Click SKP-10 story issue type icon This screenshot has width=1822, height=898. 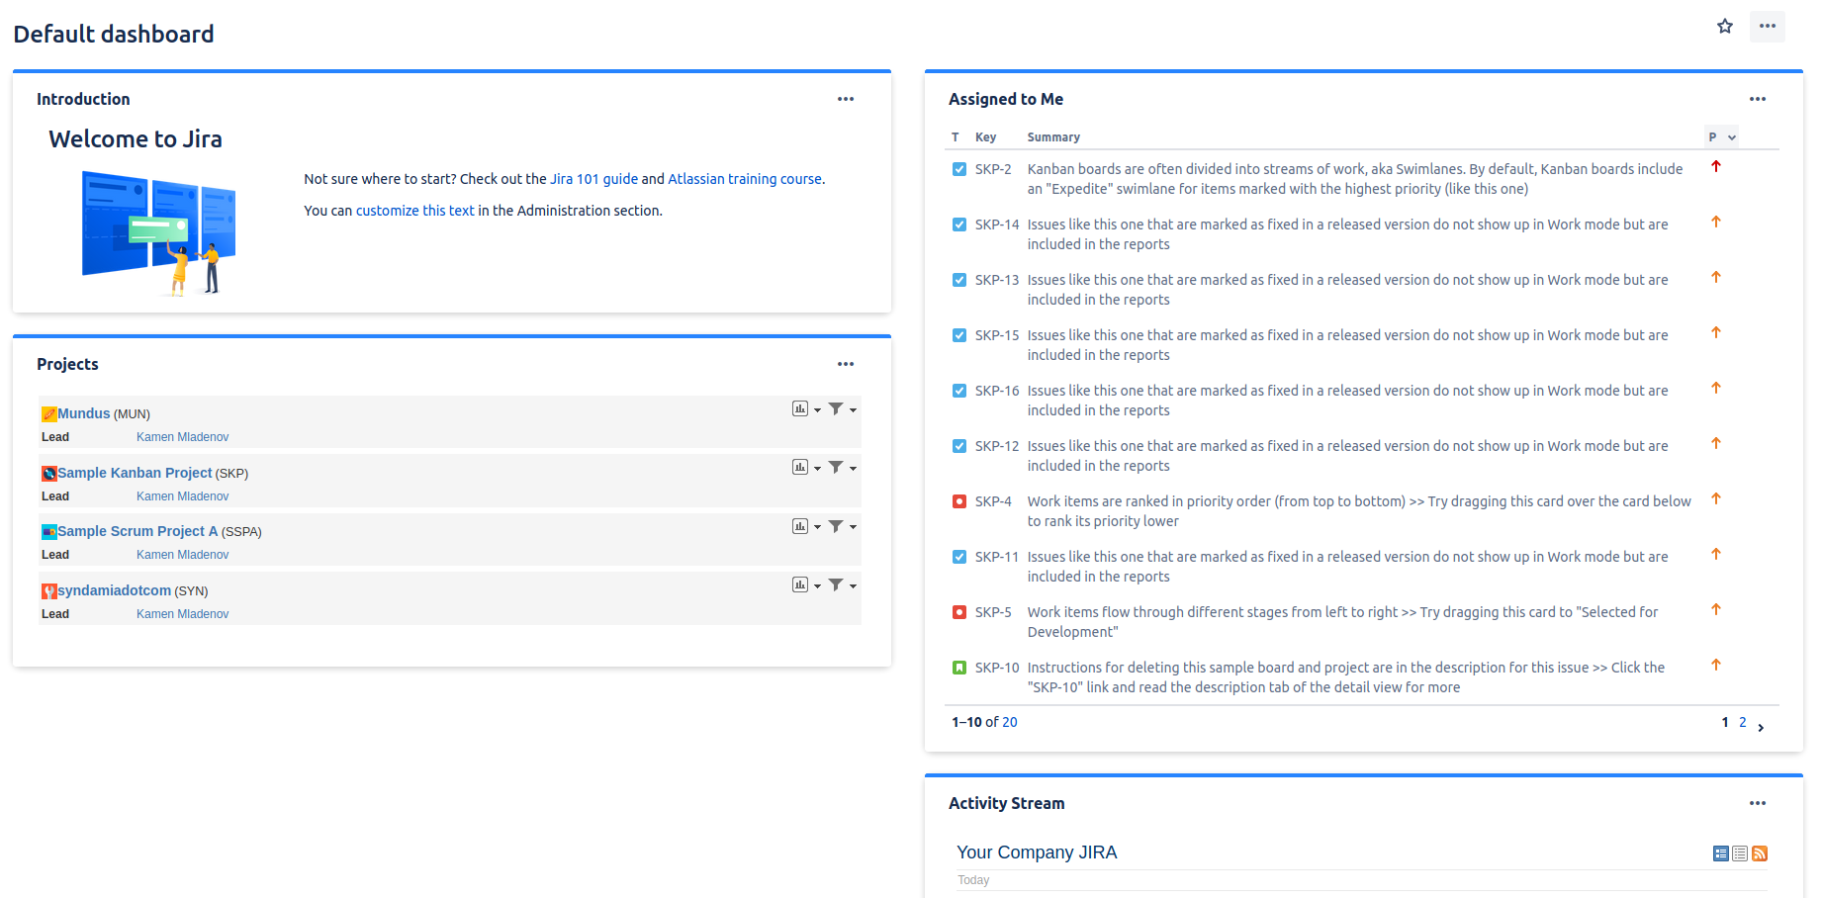click(959, 668)
